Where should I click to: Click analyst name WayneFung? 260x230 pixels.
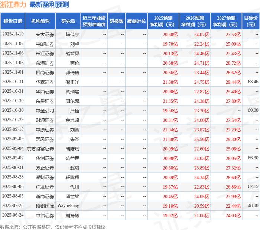pos(68,205)
